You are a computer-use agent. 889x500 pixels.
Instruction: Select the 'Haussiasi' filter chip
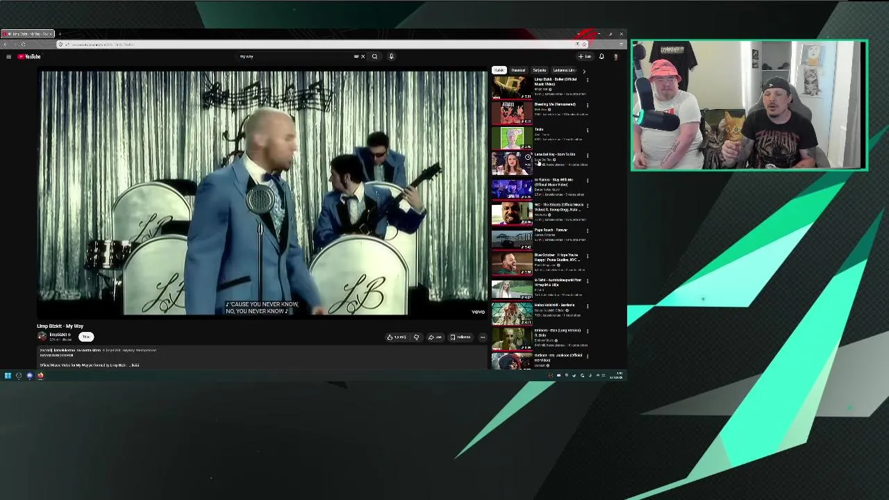[518, 70]
